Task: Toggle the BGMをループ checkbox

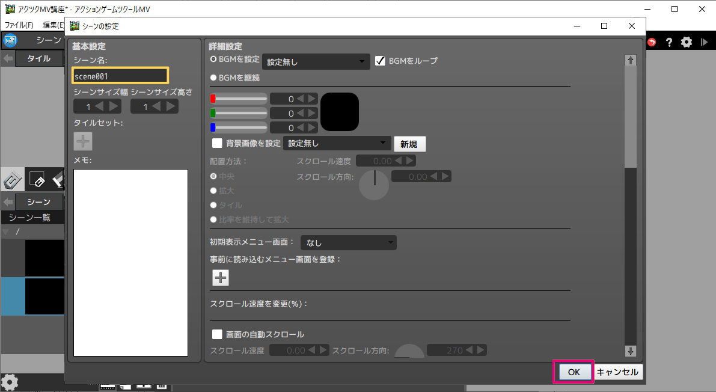Action: pyautogui.click(x=380, y=61)
